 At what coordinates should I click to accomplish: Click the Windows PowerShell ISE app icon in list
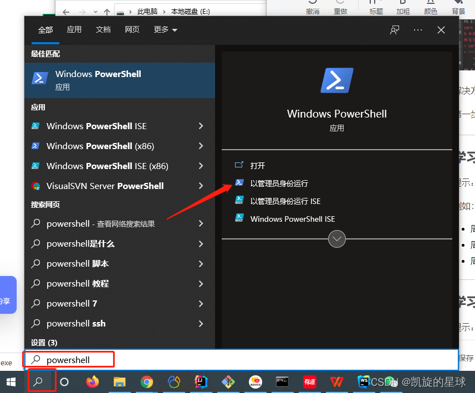point(35,126)
